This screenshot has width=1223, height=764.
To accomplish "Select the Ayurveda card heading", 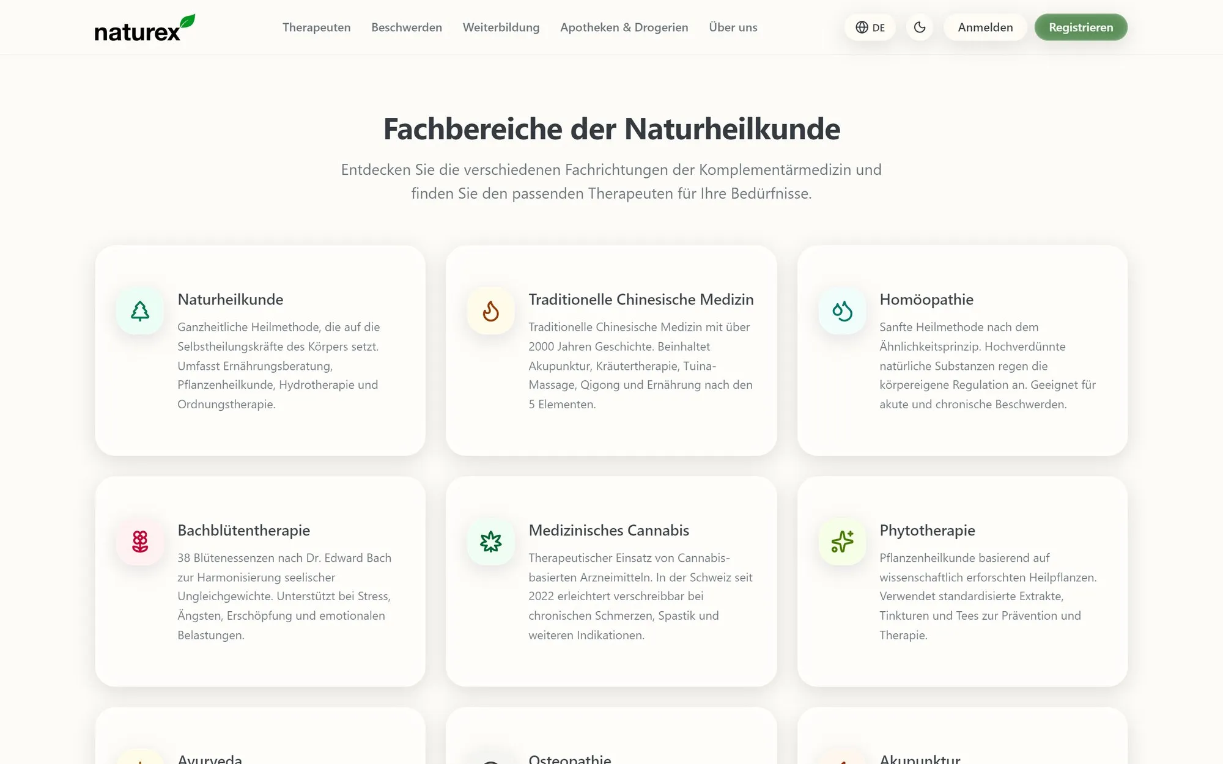I will coord(210,758).
